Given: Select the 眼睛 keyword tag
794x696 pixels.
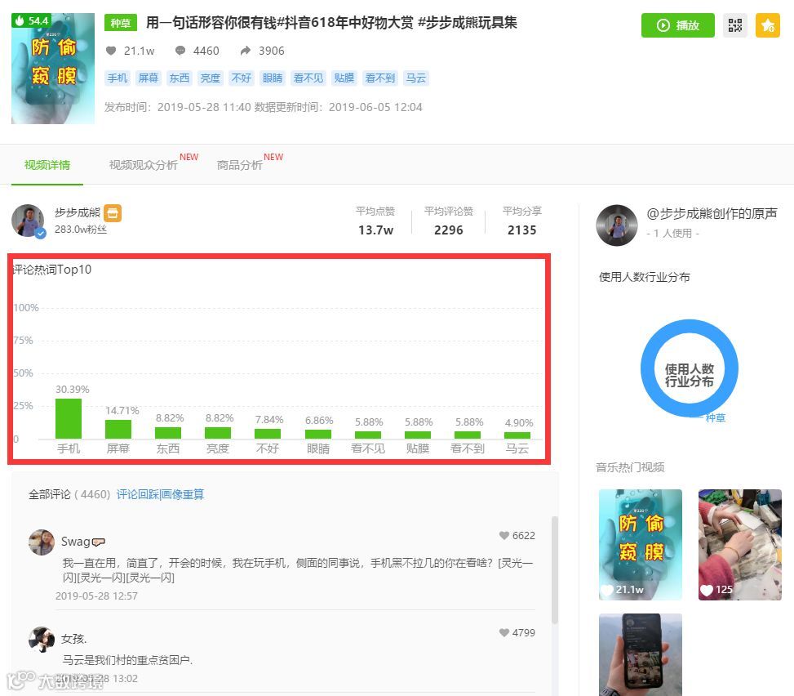Looking at the screenshot, I should coord(273,78).
